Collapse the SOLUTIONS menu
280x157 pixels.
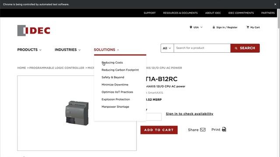tap(106, 50)
